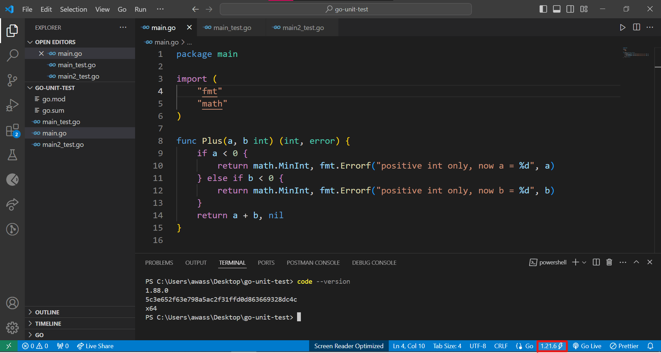Open the Live Share activity bar icon
Viewport: 661px width, 353px height.
[12, 204]
